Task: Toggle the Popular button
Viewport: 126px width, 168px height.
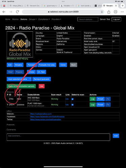Action: 19,72
